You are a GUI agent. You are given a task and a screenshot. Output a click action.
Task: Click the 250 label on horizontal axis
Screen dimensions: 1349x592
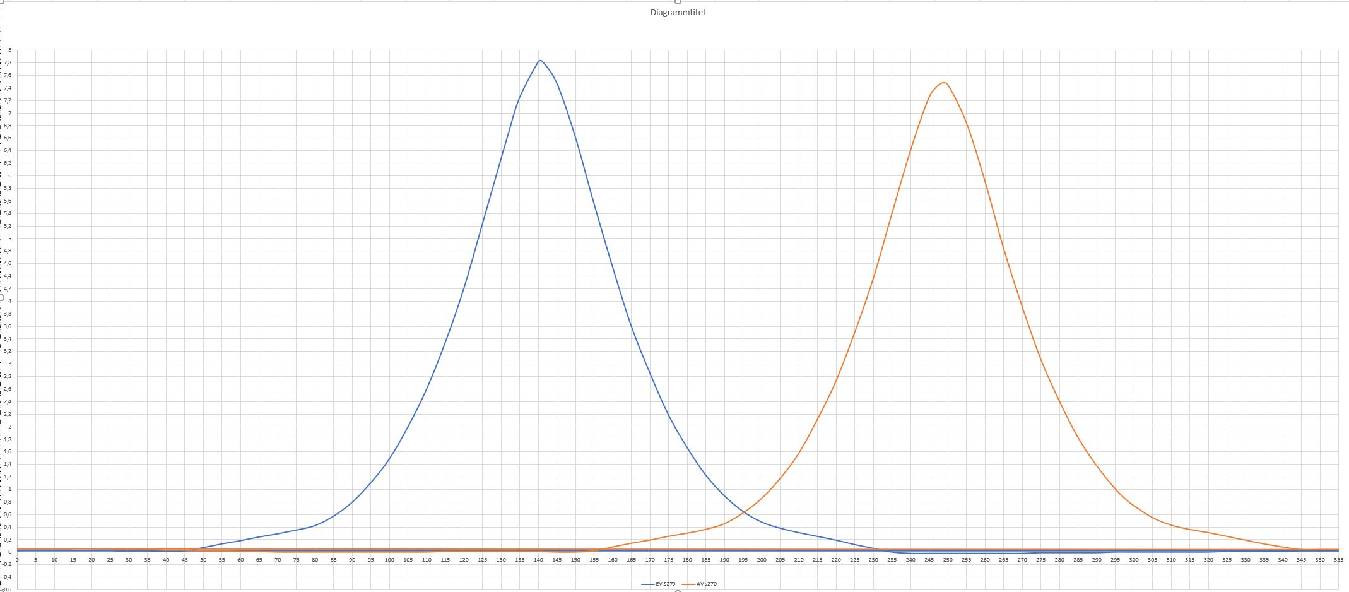pos(948,560)
